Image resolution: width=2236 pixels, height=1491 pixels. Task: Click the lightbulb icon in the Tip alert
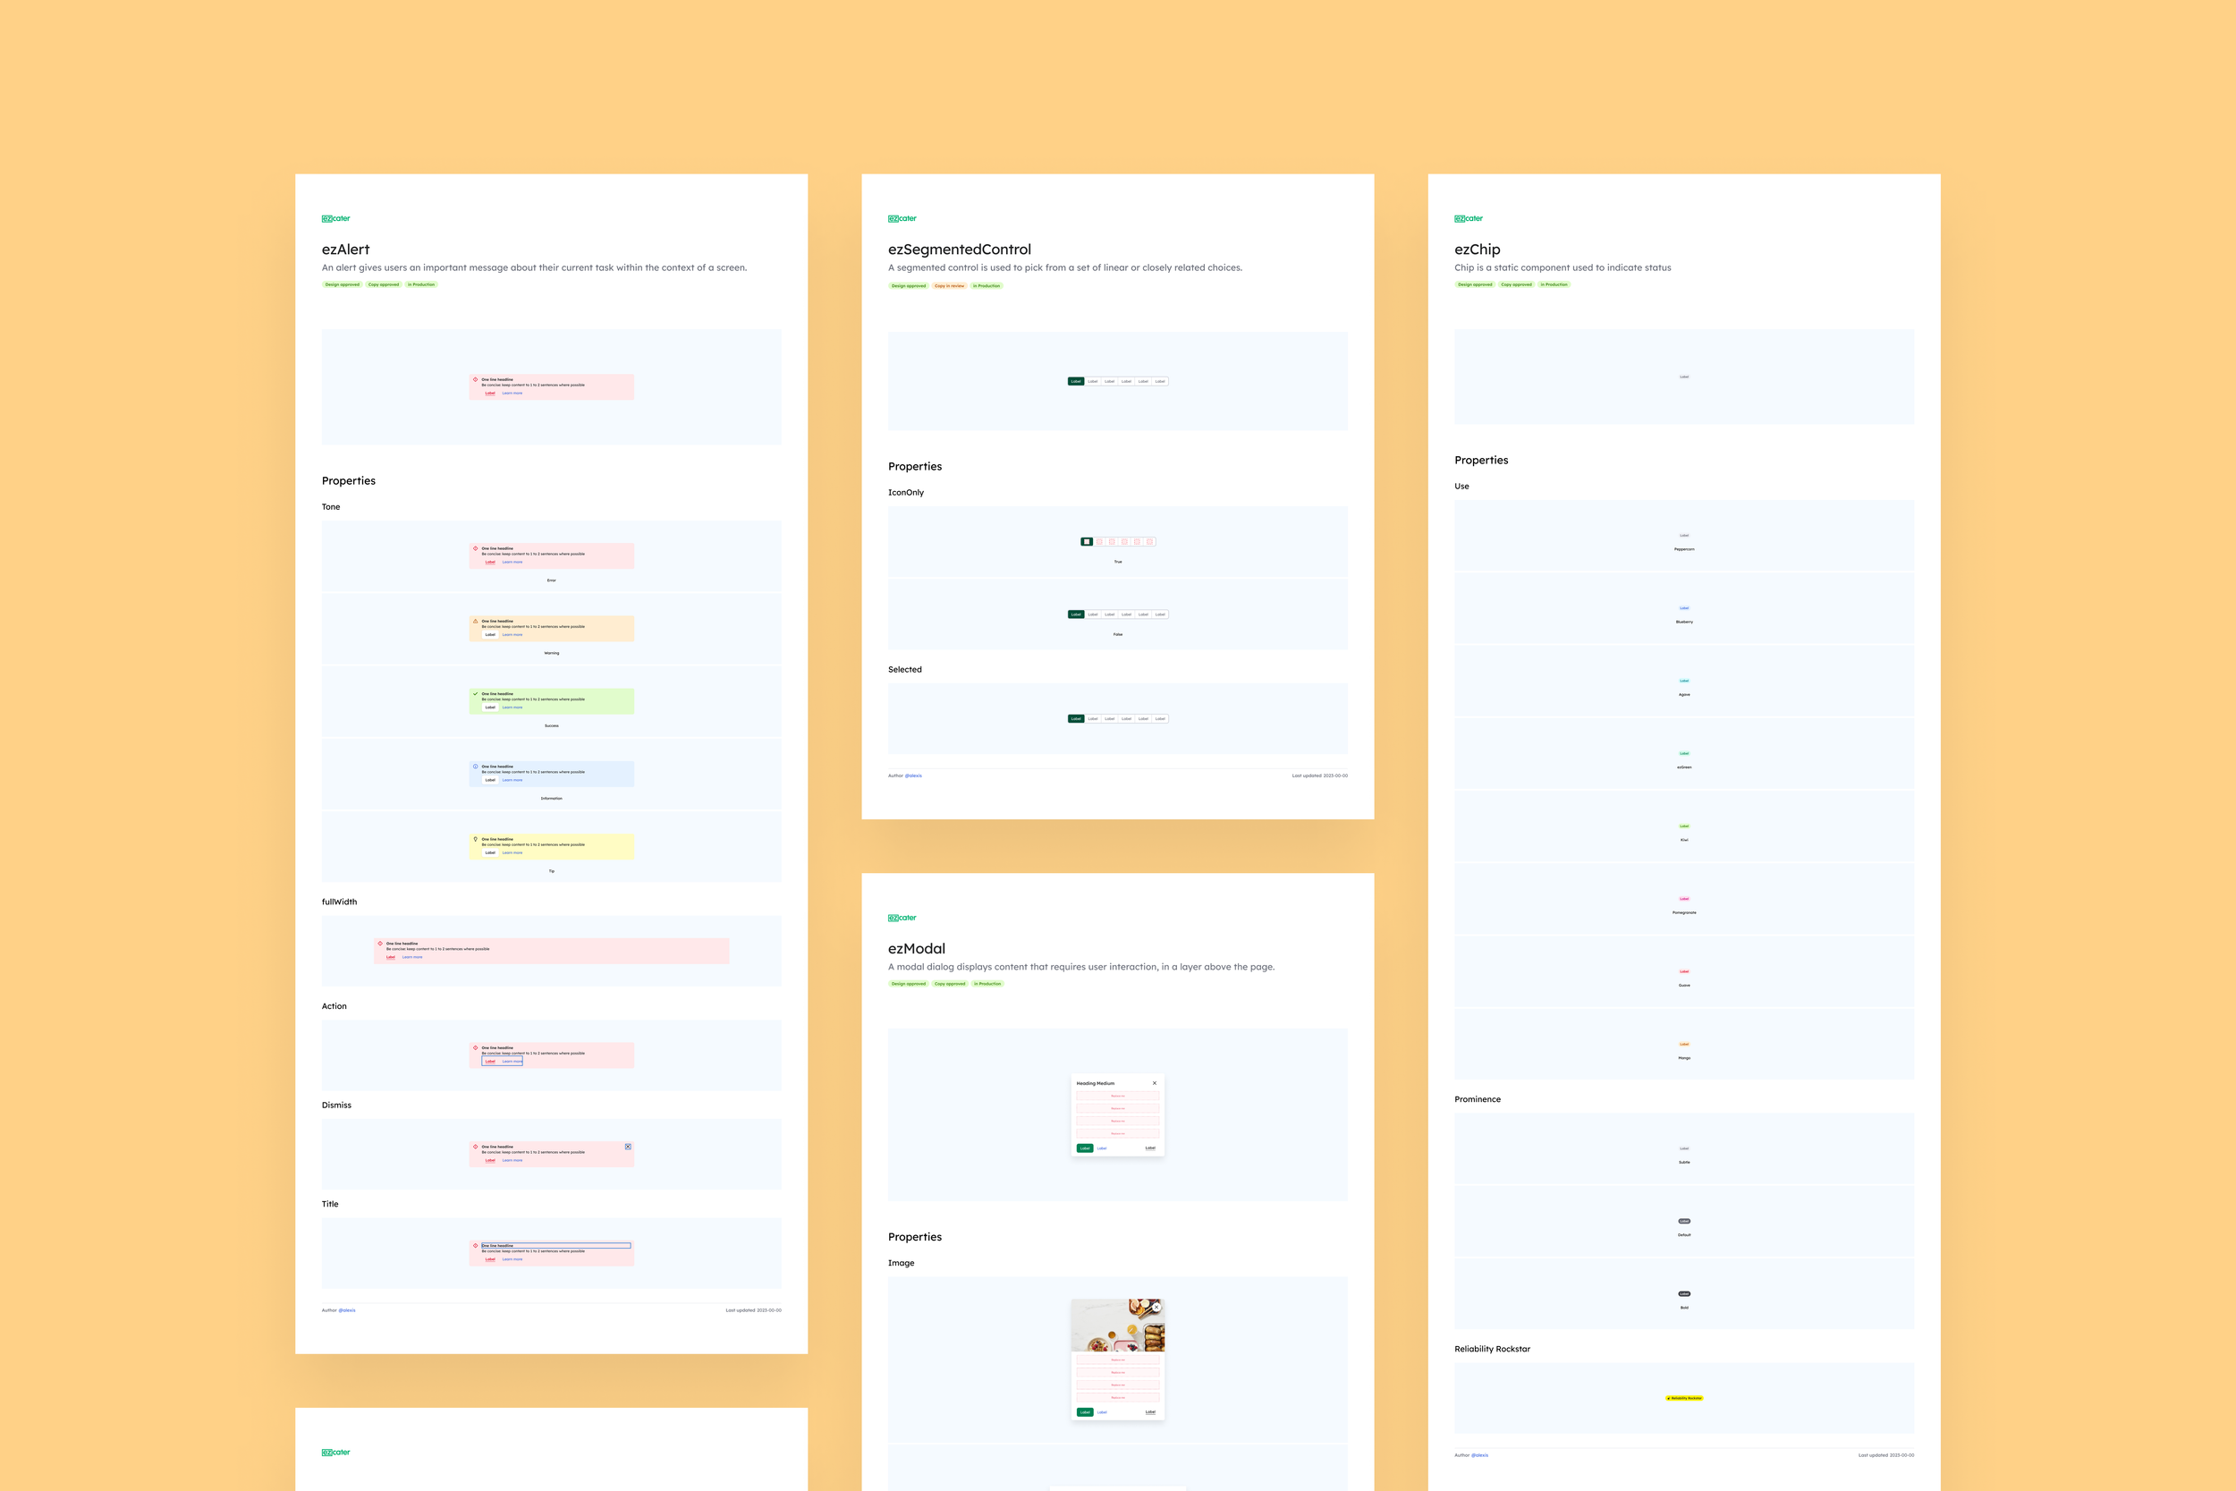(x=475, y=839)
